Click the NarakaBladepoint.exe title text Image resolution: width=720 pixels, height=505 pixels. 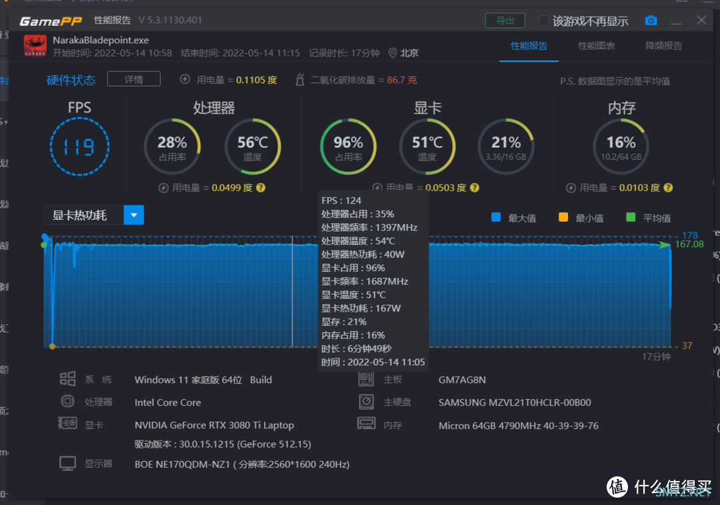tap(101, 41)
